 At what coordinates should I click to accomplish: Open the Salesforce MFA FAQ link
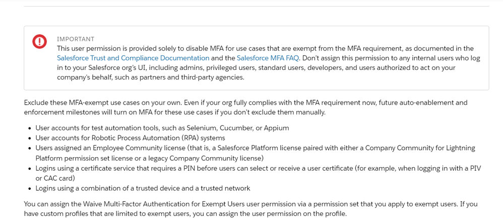pyautogui.click(x=268, y=58)
